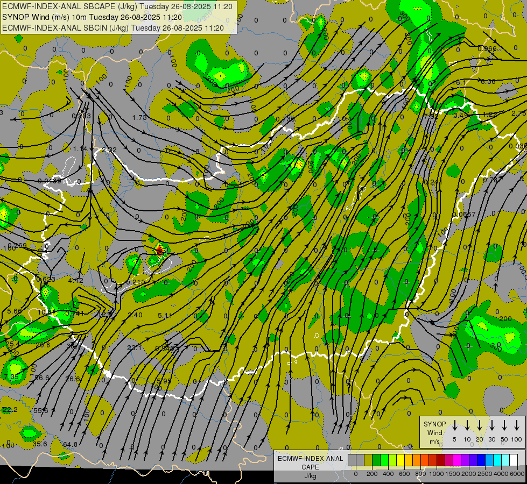Select the white swatch at 6000

(513, 460)
